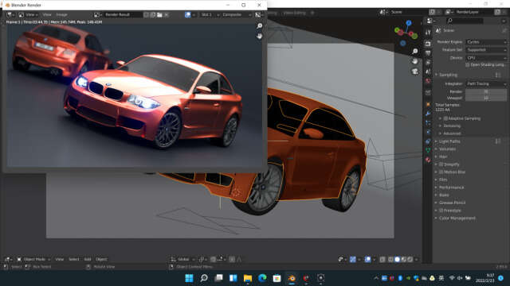Click the camera view icon in 3D viewport

pos(414,71)
